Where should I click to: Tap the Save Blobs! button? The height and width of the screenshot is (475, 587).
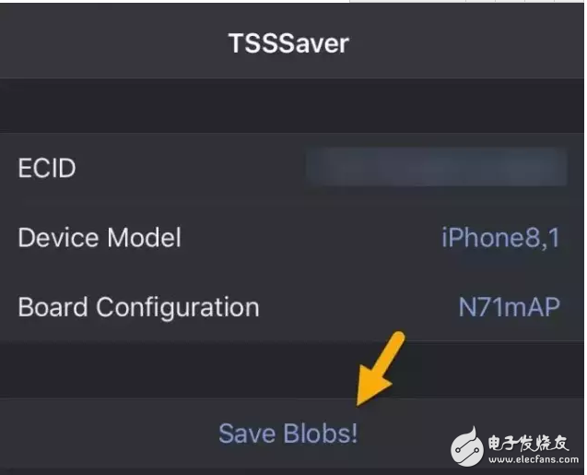point(288,433)
